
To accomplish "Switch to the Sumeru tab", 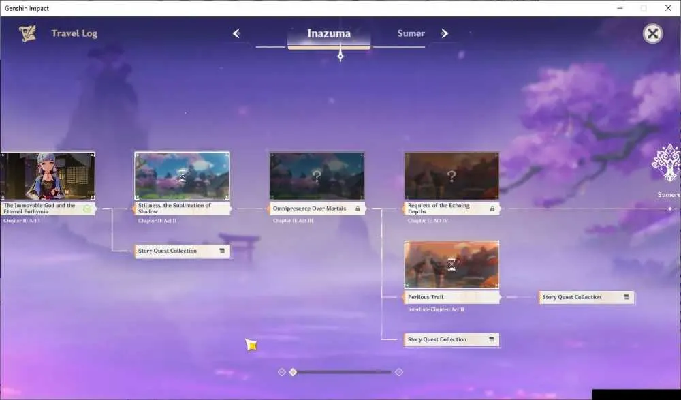I will pyautogui.click(x=411, y=33).
